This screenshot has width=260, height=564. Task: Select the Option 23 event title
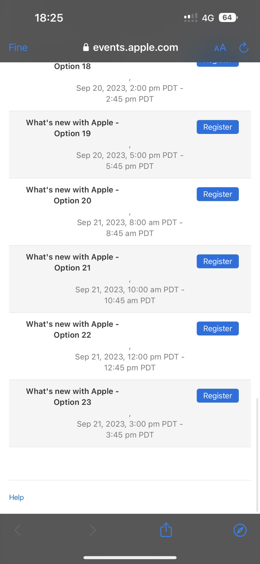tap(72, 396)
